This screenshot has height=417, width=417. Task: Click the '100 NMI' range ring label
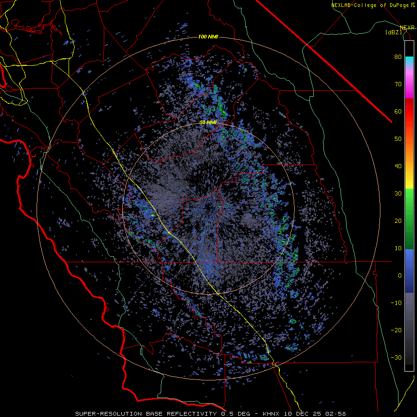click(208, 37)
